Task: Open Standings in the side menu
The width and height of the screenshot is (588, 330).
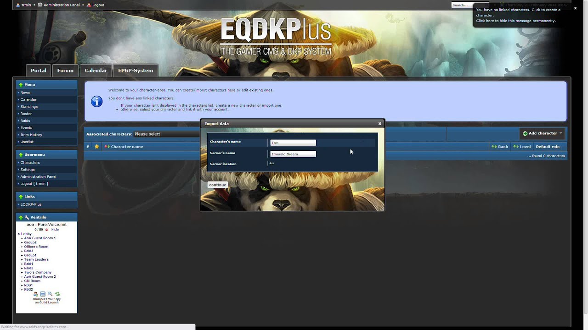Action: tap(29, 106)
